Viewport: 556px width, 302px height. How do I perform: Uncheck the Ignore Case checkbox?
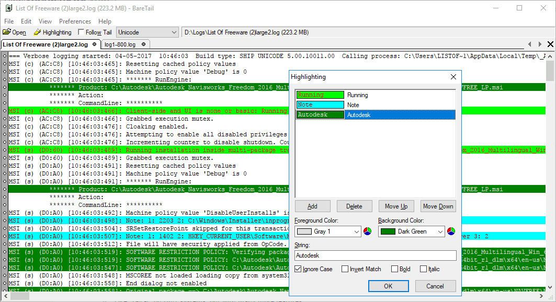(298, 269)
